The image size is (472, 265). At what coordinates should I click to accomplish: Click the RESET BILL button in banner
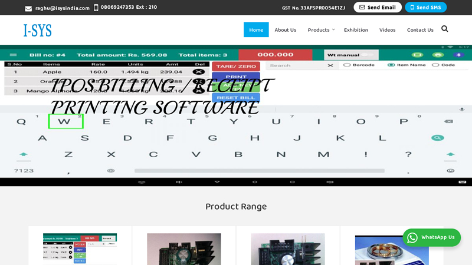[236, 98]
